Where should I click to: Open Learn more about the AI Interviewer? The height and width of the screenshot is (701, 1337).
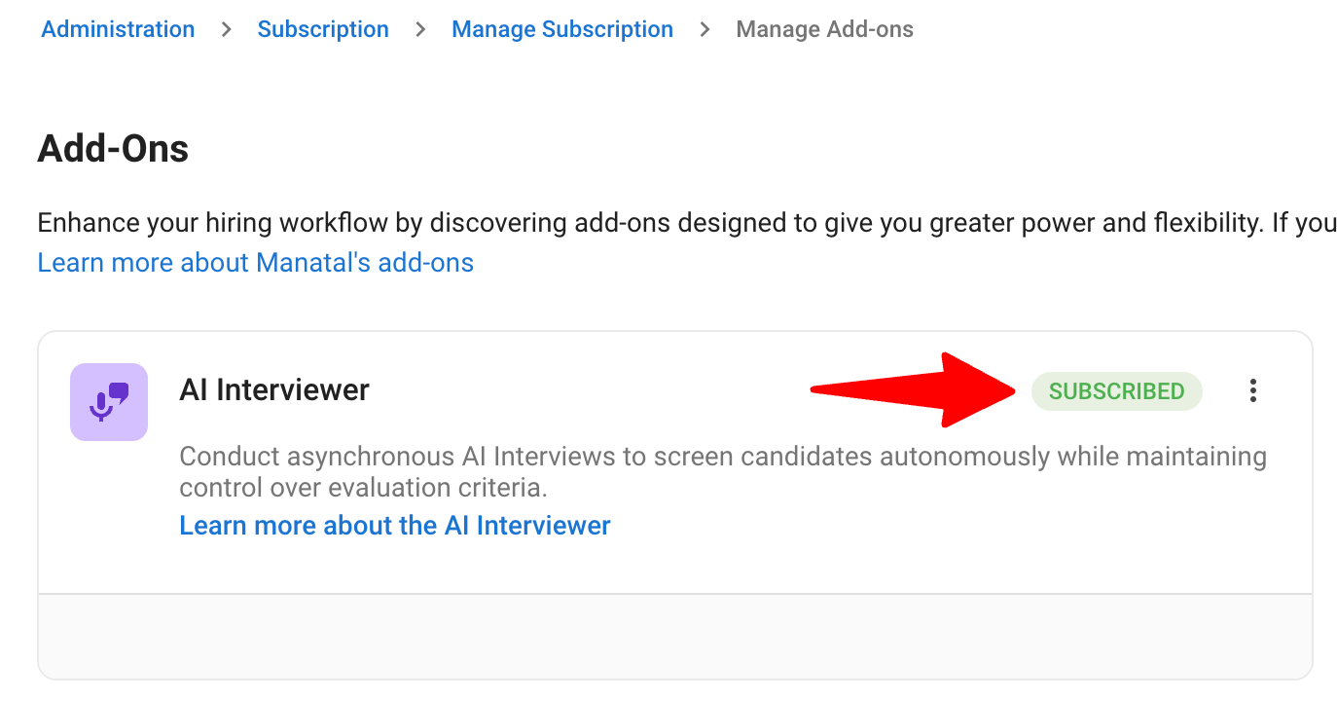[395, 526]
